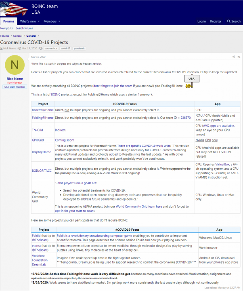Open opt-in for your stats link
243x291 pixels.
click(x=75, y=211)
